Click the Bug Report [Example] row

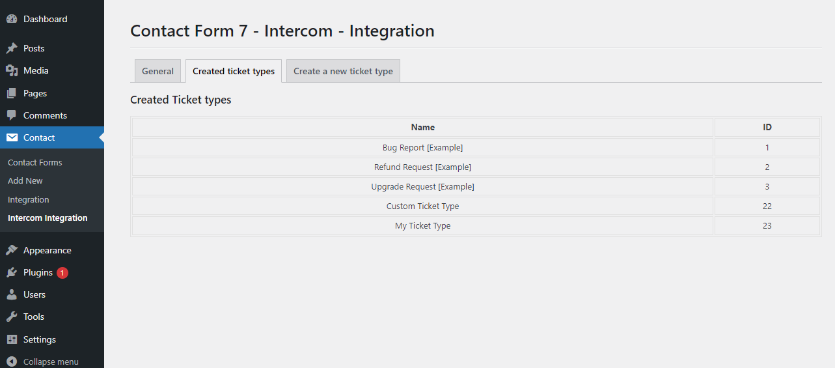pyautogui.click(x=422, y=148)
